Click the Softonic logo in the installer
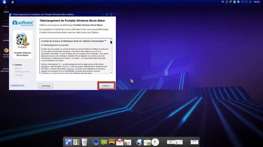The height and width of the screenshot is (147, 263). [x=23, y=23]
